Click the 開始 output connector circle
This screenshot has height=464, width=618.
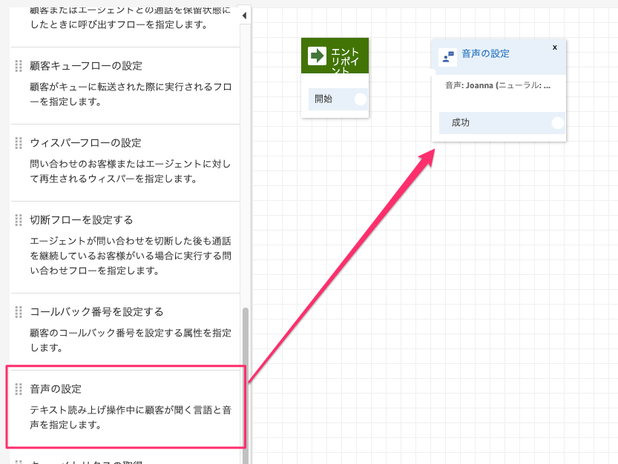(361, 99)
